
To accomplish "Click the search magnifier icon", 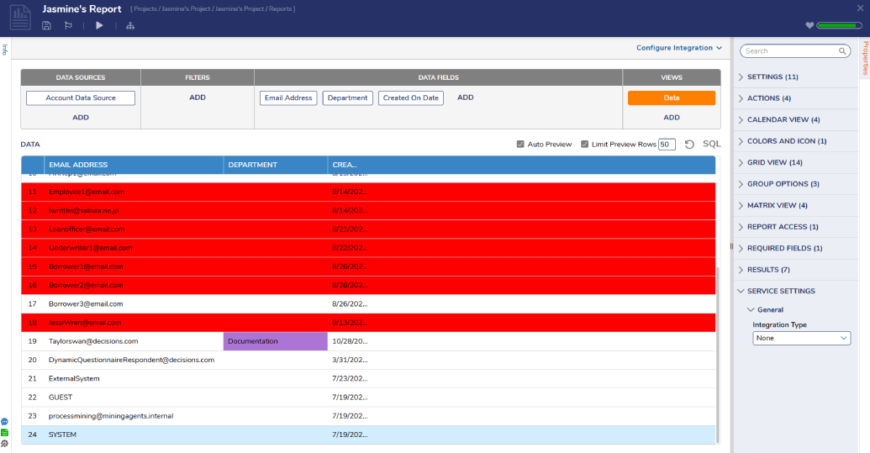I will tap(842, 51).
